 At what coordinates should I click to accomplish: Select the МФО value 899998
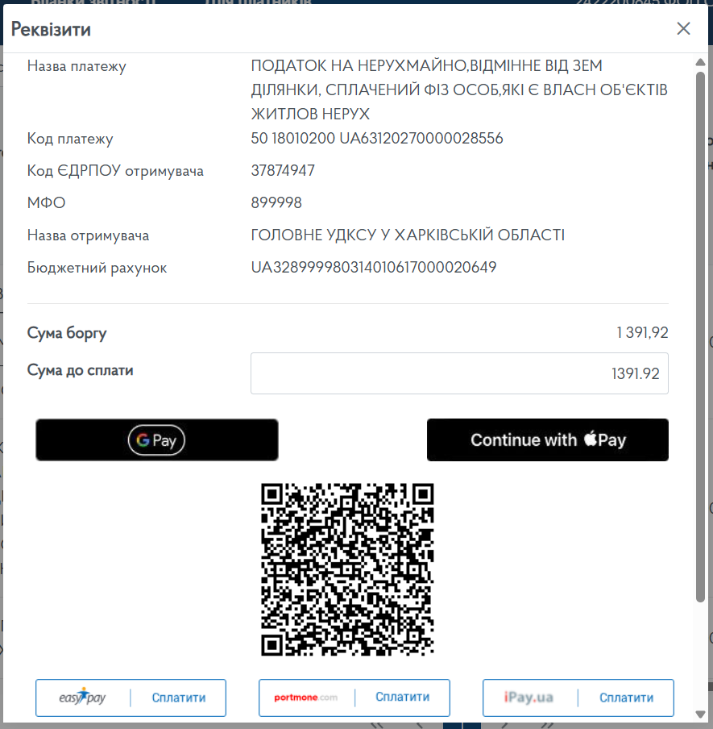coord(276,202)
